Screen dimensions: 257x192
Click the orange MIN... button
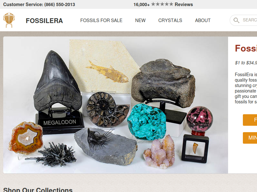250,138
